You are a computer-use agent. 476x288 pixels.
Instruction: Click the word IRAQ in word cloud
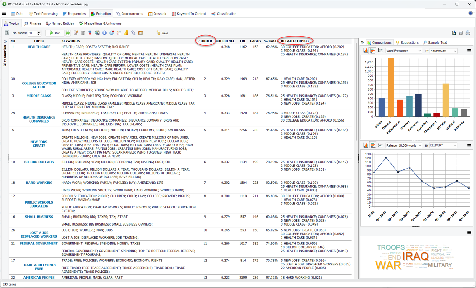[x=415, y=256]
